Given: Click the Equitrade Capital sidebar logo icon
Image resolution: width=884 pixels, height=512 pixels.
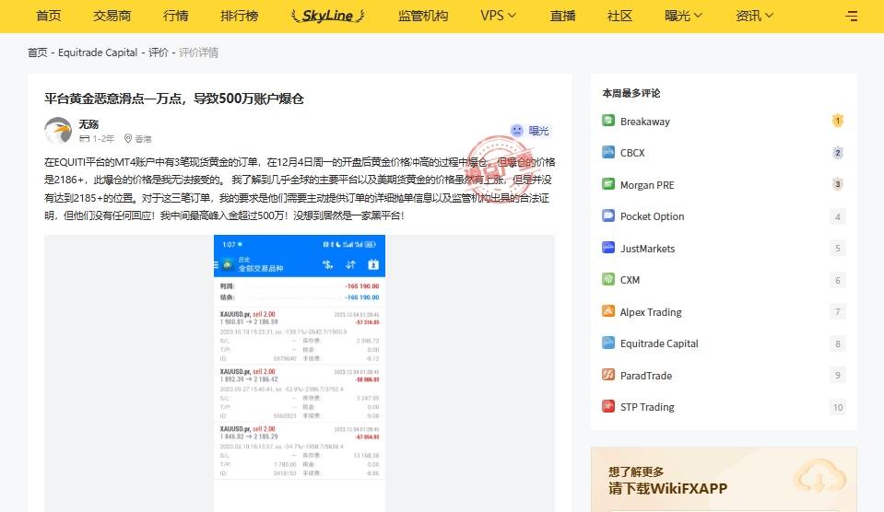Looking at the screenshot, I should click(x=608, y=343).
